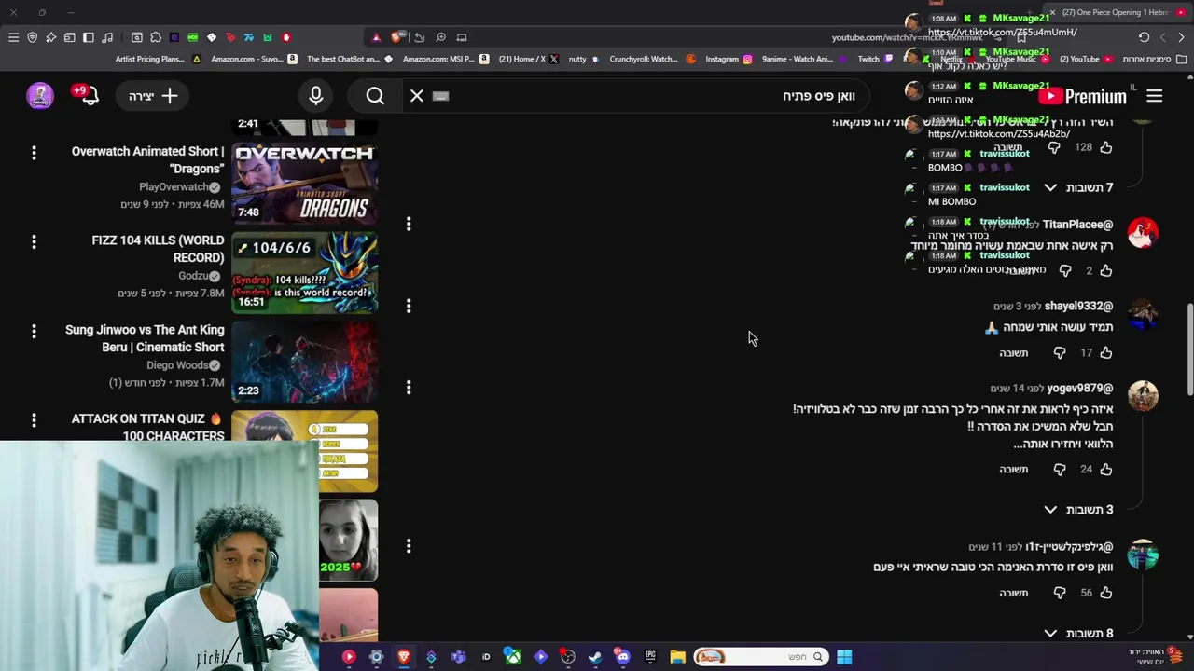This screenshot has height=671, width=1194.
Task: Open Brave browser hamburger menu
Action: pyautogui.click(x=13, y=37)
